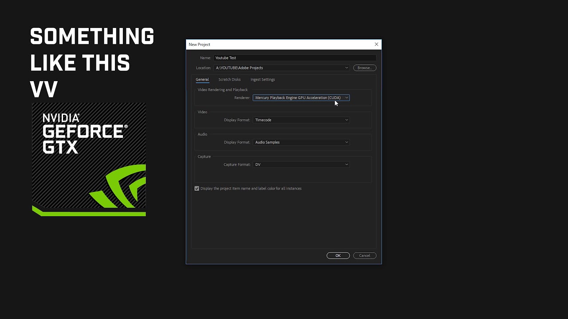
Task: Toggle display project item name checkbox
Action: coord(197,188)
